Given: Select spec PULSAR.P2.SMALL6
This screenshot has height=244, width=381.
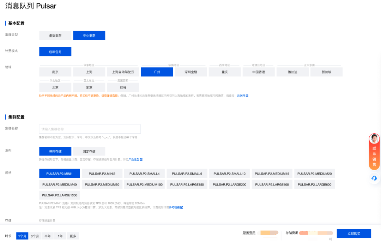Looking at the screenshot, I should click(187, 173).
